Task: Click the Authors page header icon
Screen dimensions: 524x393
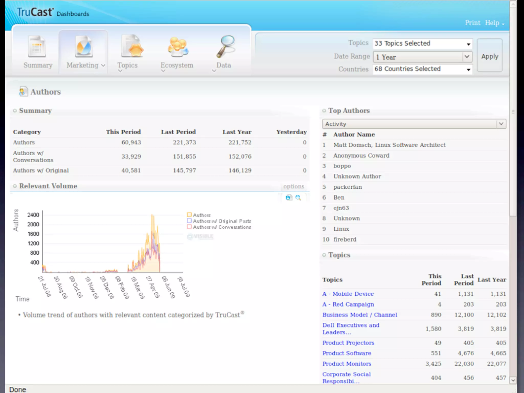Action: tap(23, 92)
